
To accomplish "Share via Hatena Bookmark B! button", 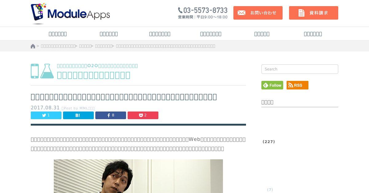I will 78,115.
